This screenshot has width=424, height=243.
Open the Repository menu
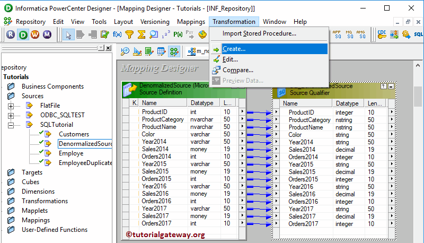[x=31, y=22]
